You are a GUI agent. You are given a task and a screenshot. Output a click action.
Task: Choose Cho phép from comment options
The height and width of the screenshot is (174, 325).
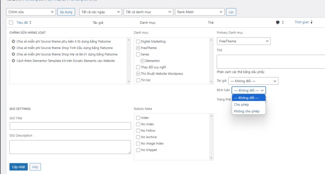point(241,104)
